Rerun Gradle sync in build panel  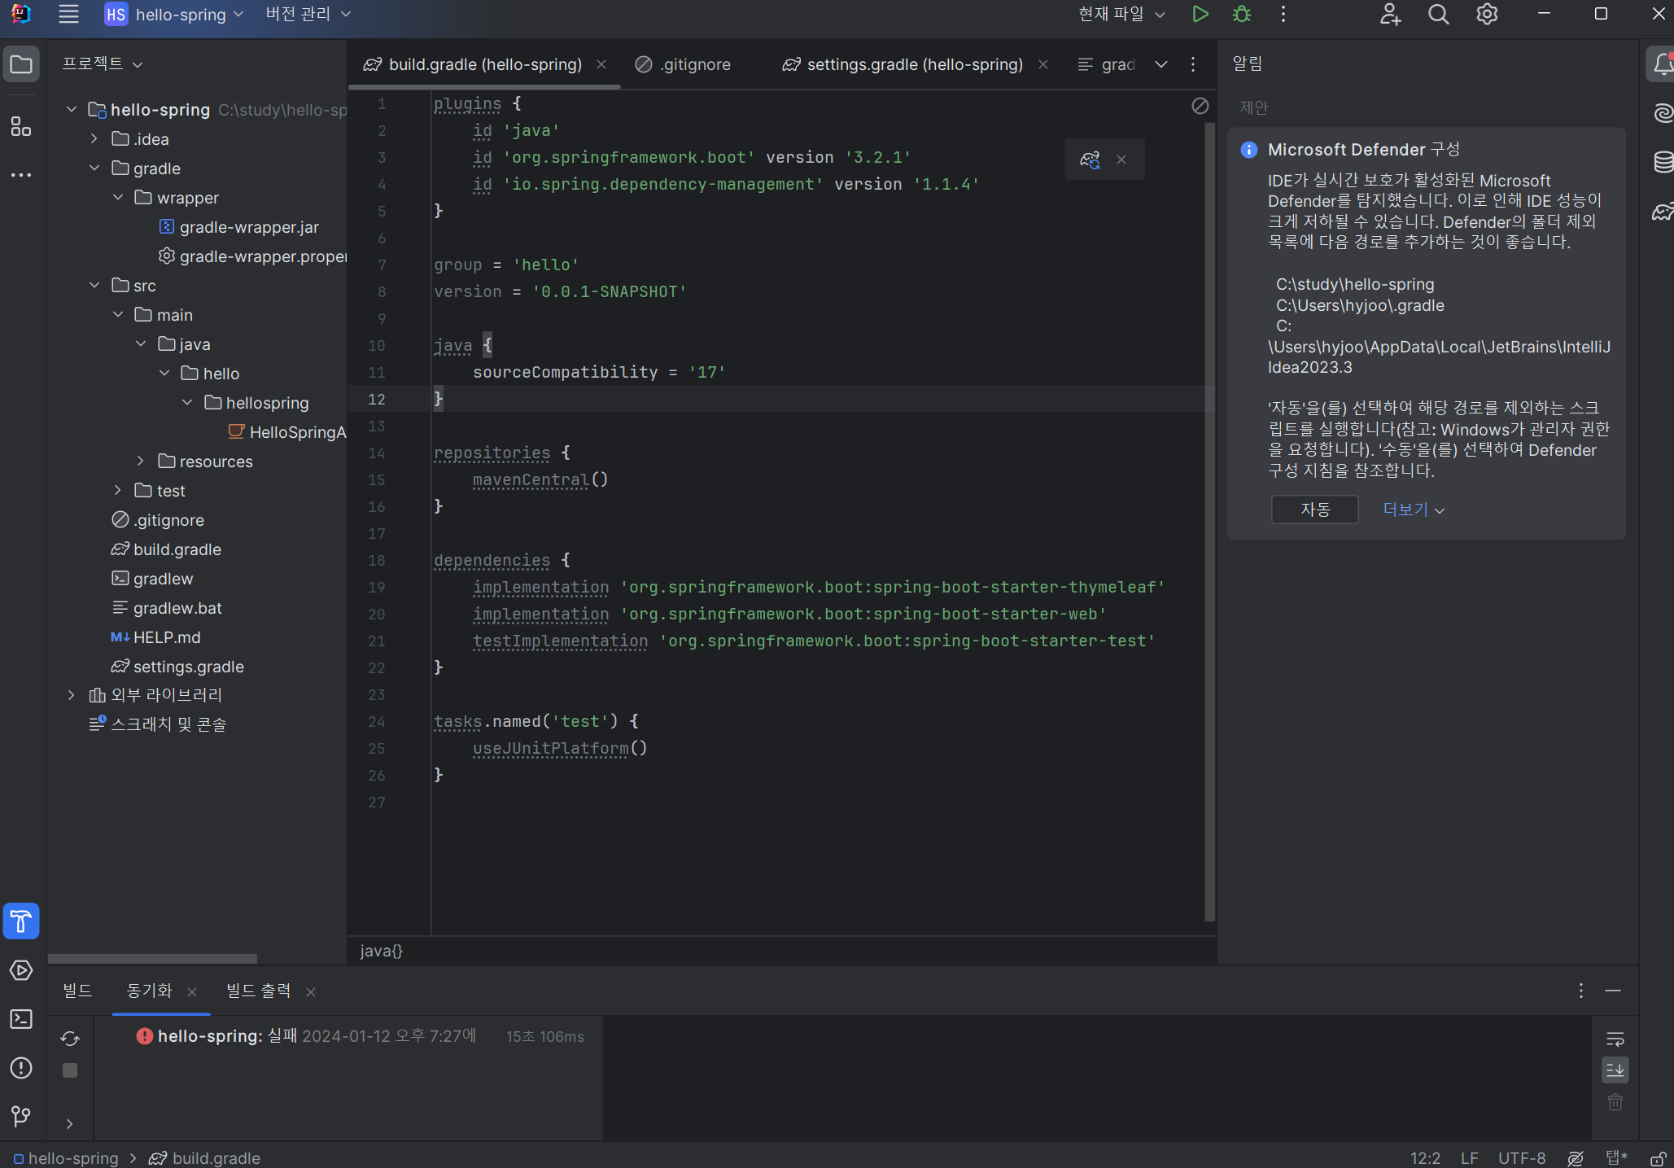(70, 1038)
